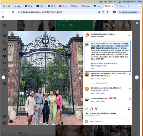Open Search in Instagram sidebar

[4, 42]
